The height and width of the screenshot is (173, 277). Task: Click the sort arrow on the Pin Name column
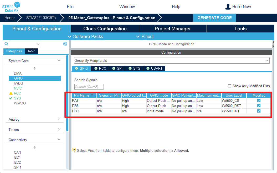click(92, 95)
